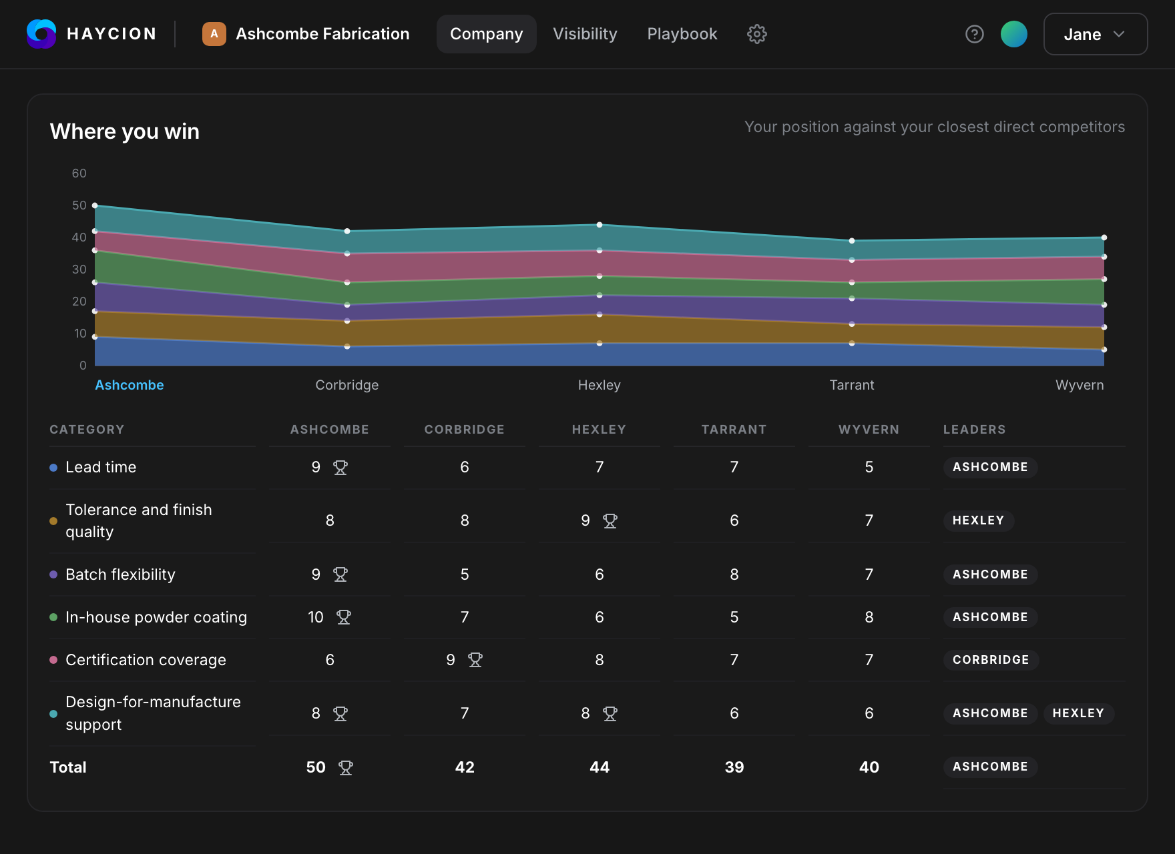Click Hexley's trophy in Tolerance and finish quality row
This screenshot has width=1175, height=854.
[x=610, y=521]
